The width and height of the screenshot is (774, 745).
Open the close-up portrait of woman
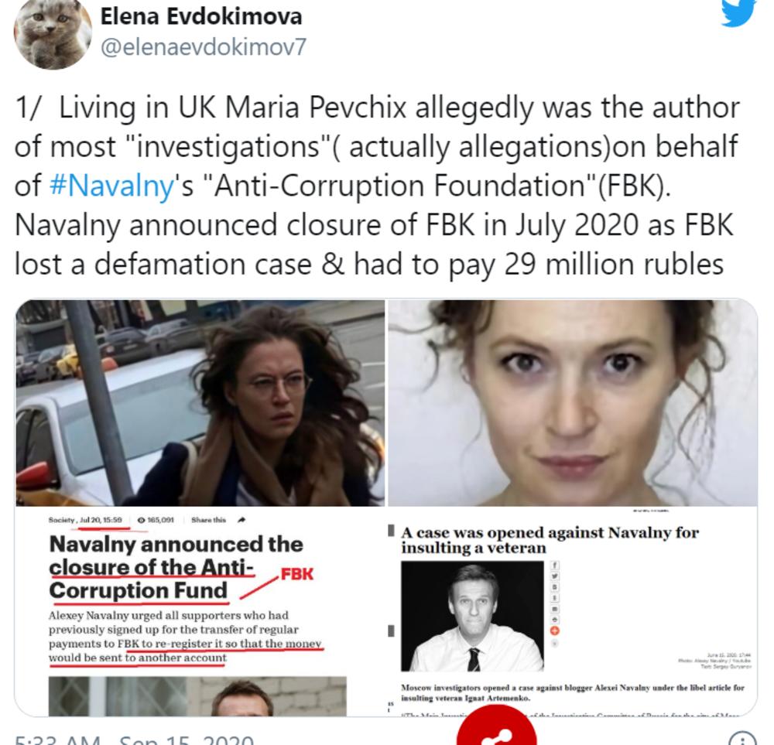click(x=573, y=403)
